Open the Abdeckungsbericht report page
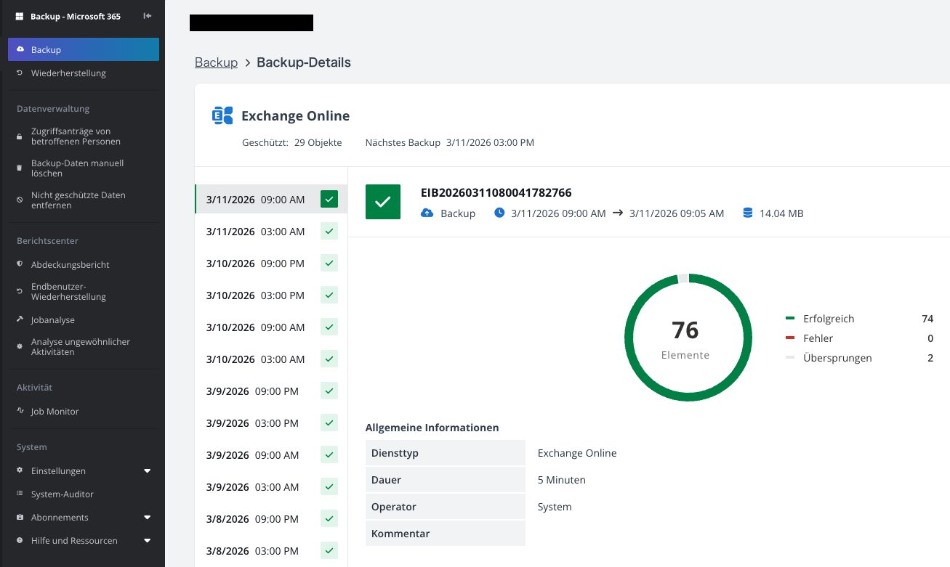The image size is (950, 567). point(71,265)
